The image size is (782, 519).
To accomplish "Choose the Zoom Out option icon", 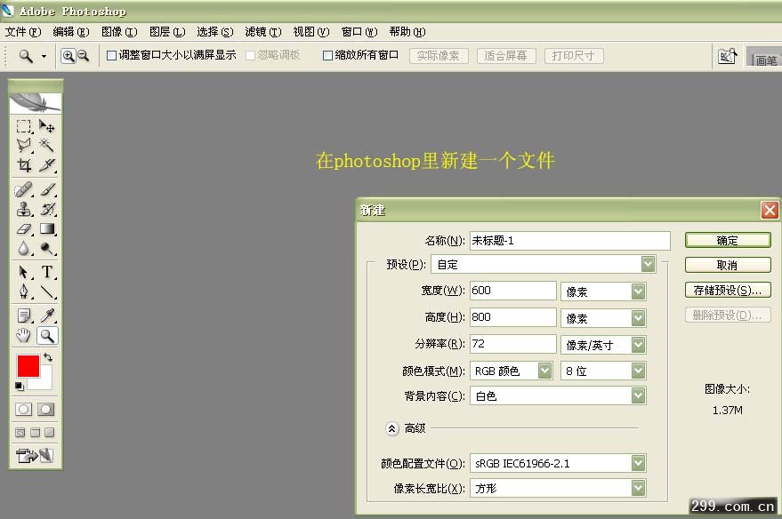I will [84, 56].
